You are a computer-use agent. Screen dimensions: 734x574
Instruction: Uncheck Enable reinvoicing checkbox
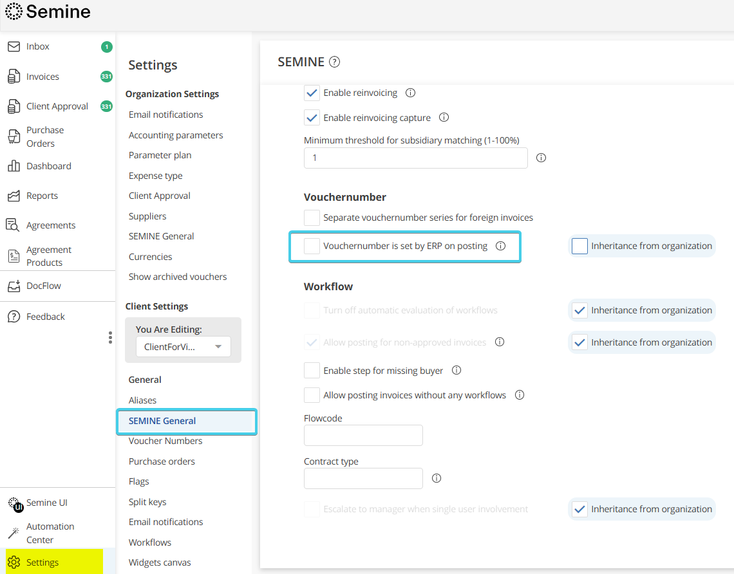[312, 93]
